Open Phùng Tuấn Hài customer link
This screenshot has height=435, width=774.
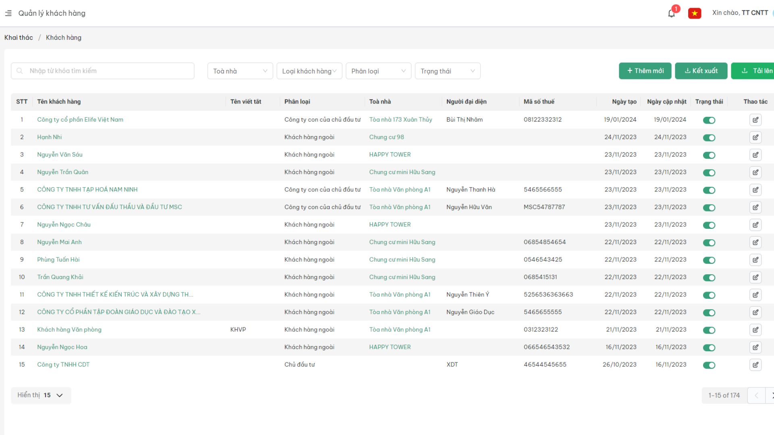click(58, 259)
